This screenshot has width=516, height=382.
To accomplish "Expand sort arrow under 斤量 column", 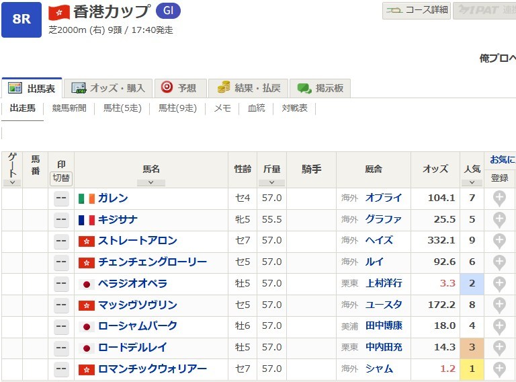I will point(271,182).
